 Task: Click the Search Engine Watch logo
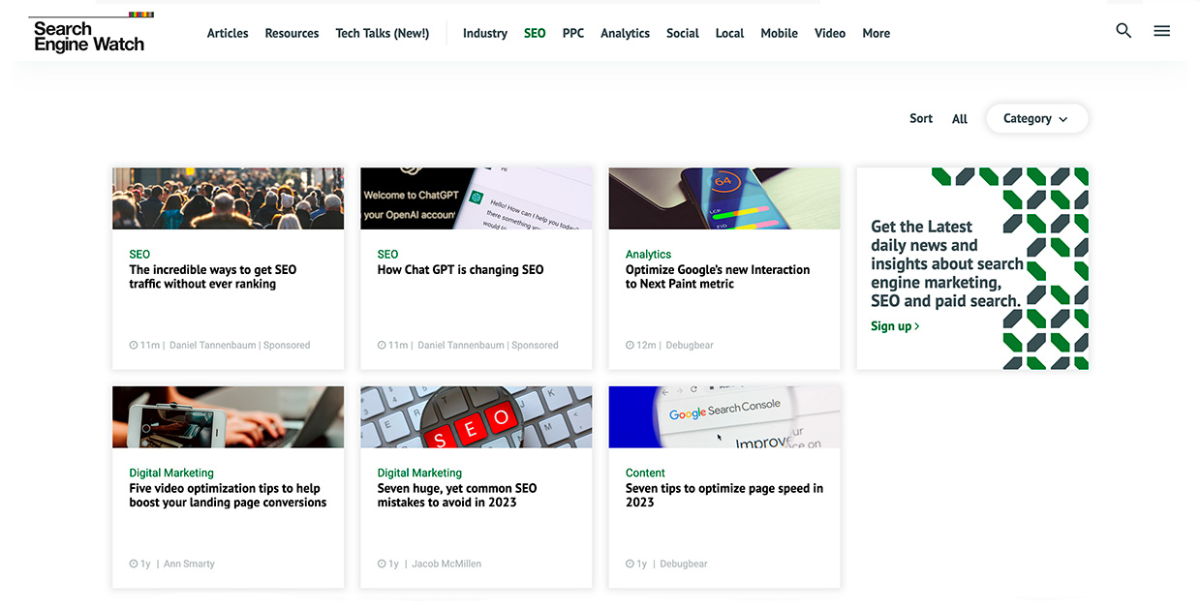click(x=90, y=33)
